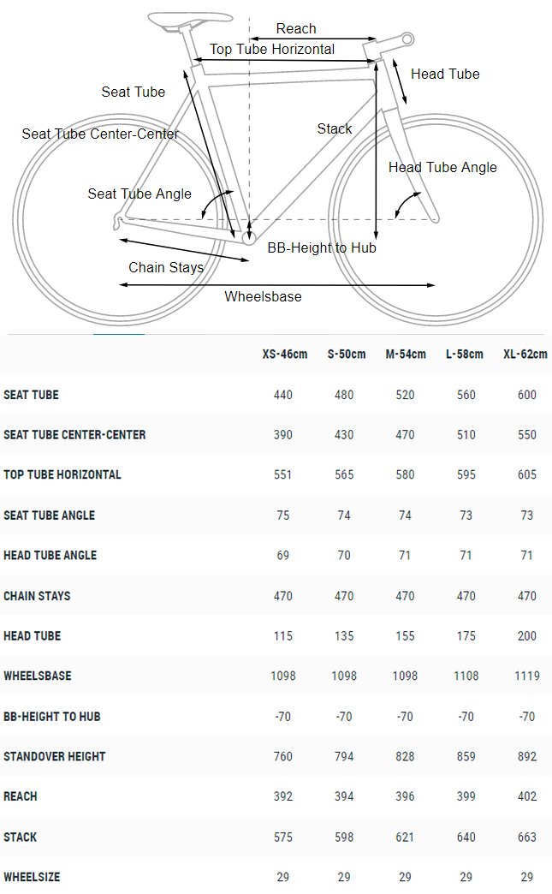Viewport: 552px width, 894px height.
Task: Click the XL-62cm wheelbase value 1119
Action: pos(527,676)
